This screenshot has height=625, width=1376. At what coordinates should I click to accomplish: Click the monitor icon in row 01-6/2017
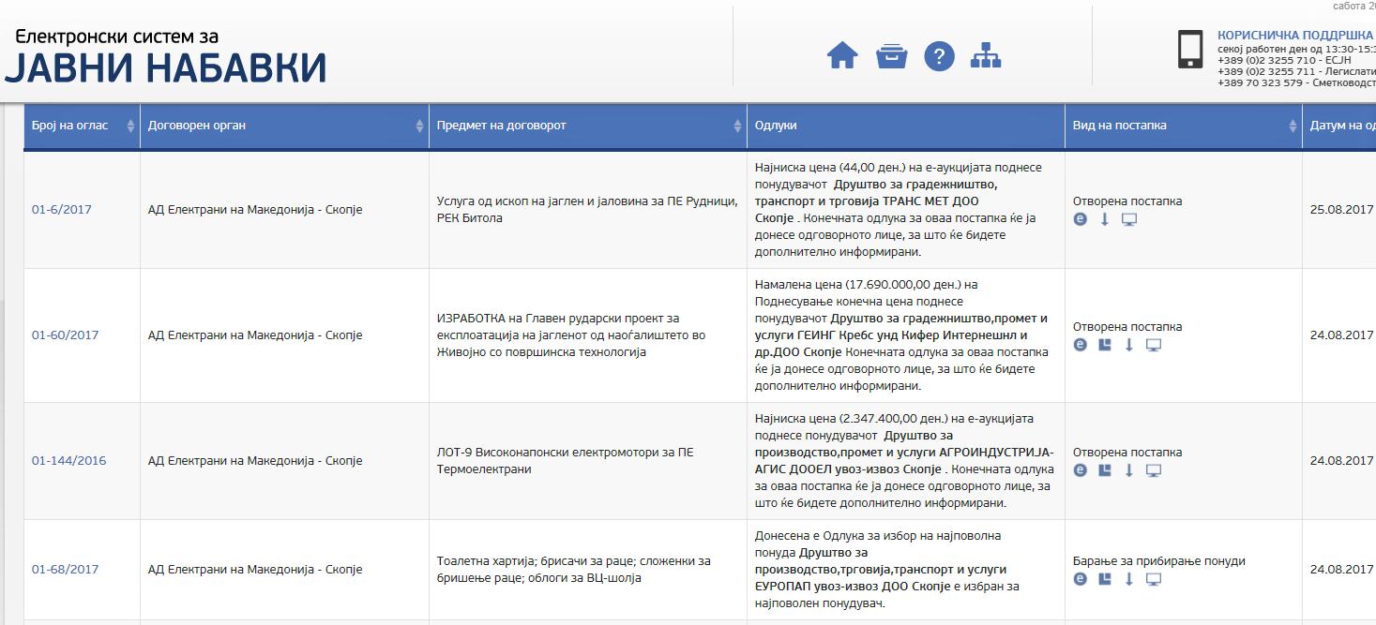point(1129,219)
